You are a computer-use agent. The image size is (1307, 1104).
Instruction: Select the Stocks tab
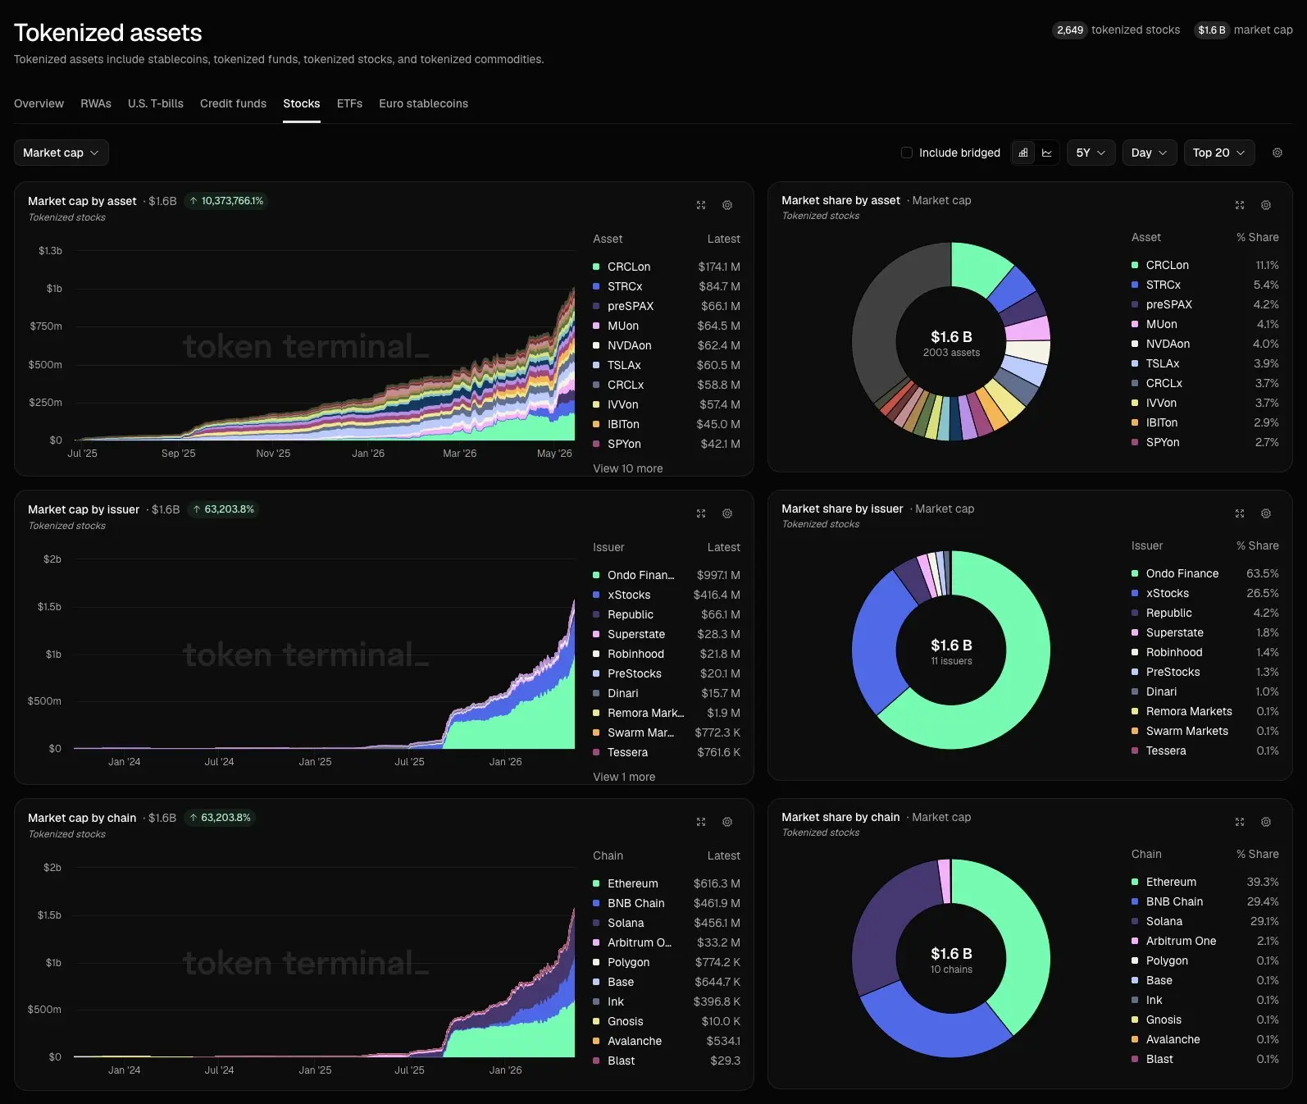(x=302, y=103)
